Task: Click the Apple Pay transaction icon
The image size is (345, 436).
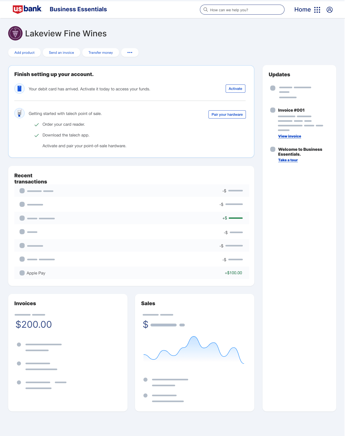Action: tap(22, 273)
